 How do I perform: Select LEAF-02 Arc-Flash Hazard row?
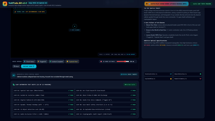[106, 91]
